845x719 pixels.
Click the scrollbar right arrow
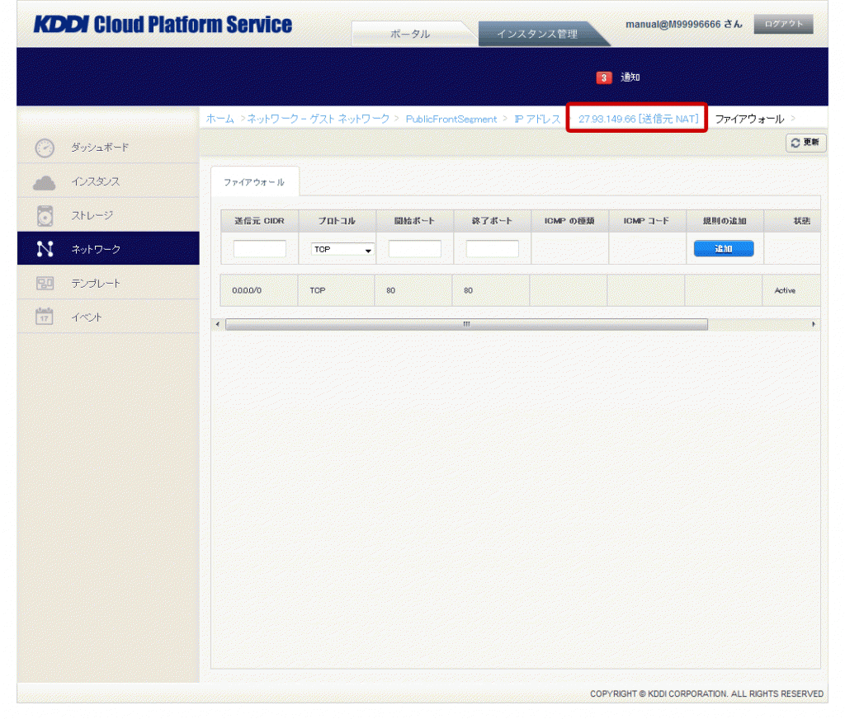(x=813, y=324)
